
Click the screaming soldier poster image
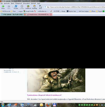[x=56, y=80]
